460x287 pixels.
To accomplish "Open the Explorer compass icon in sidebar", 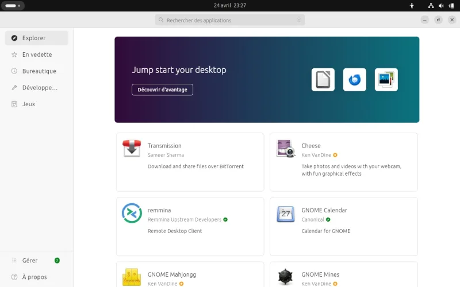I will 14,38.
